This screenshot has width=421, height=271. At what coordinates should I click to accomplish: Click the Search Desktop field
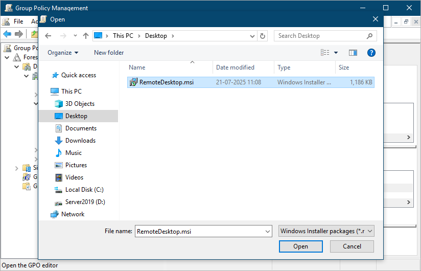(x=320, y=36)
